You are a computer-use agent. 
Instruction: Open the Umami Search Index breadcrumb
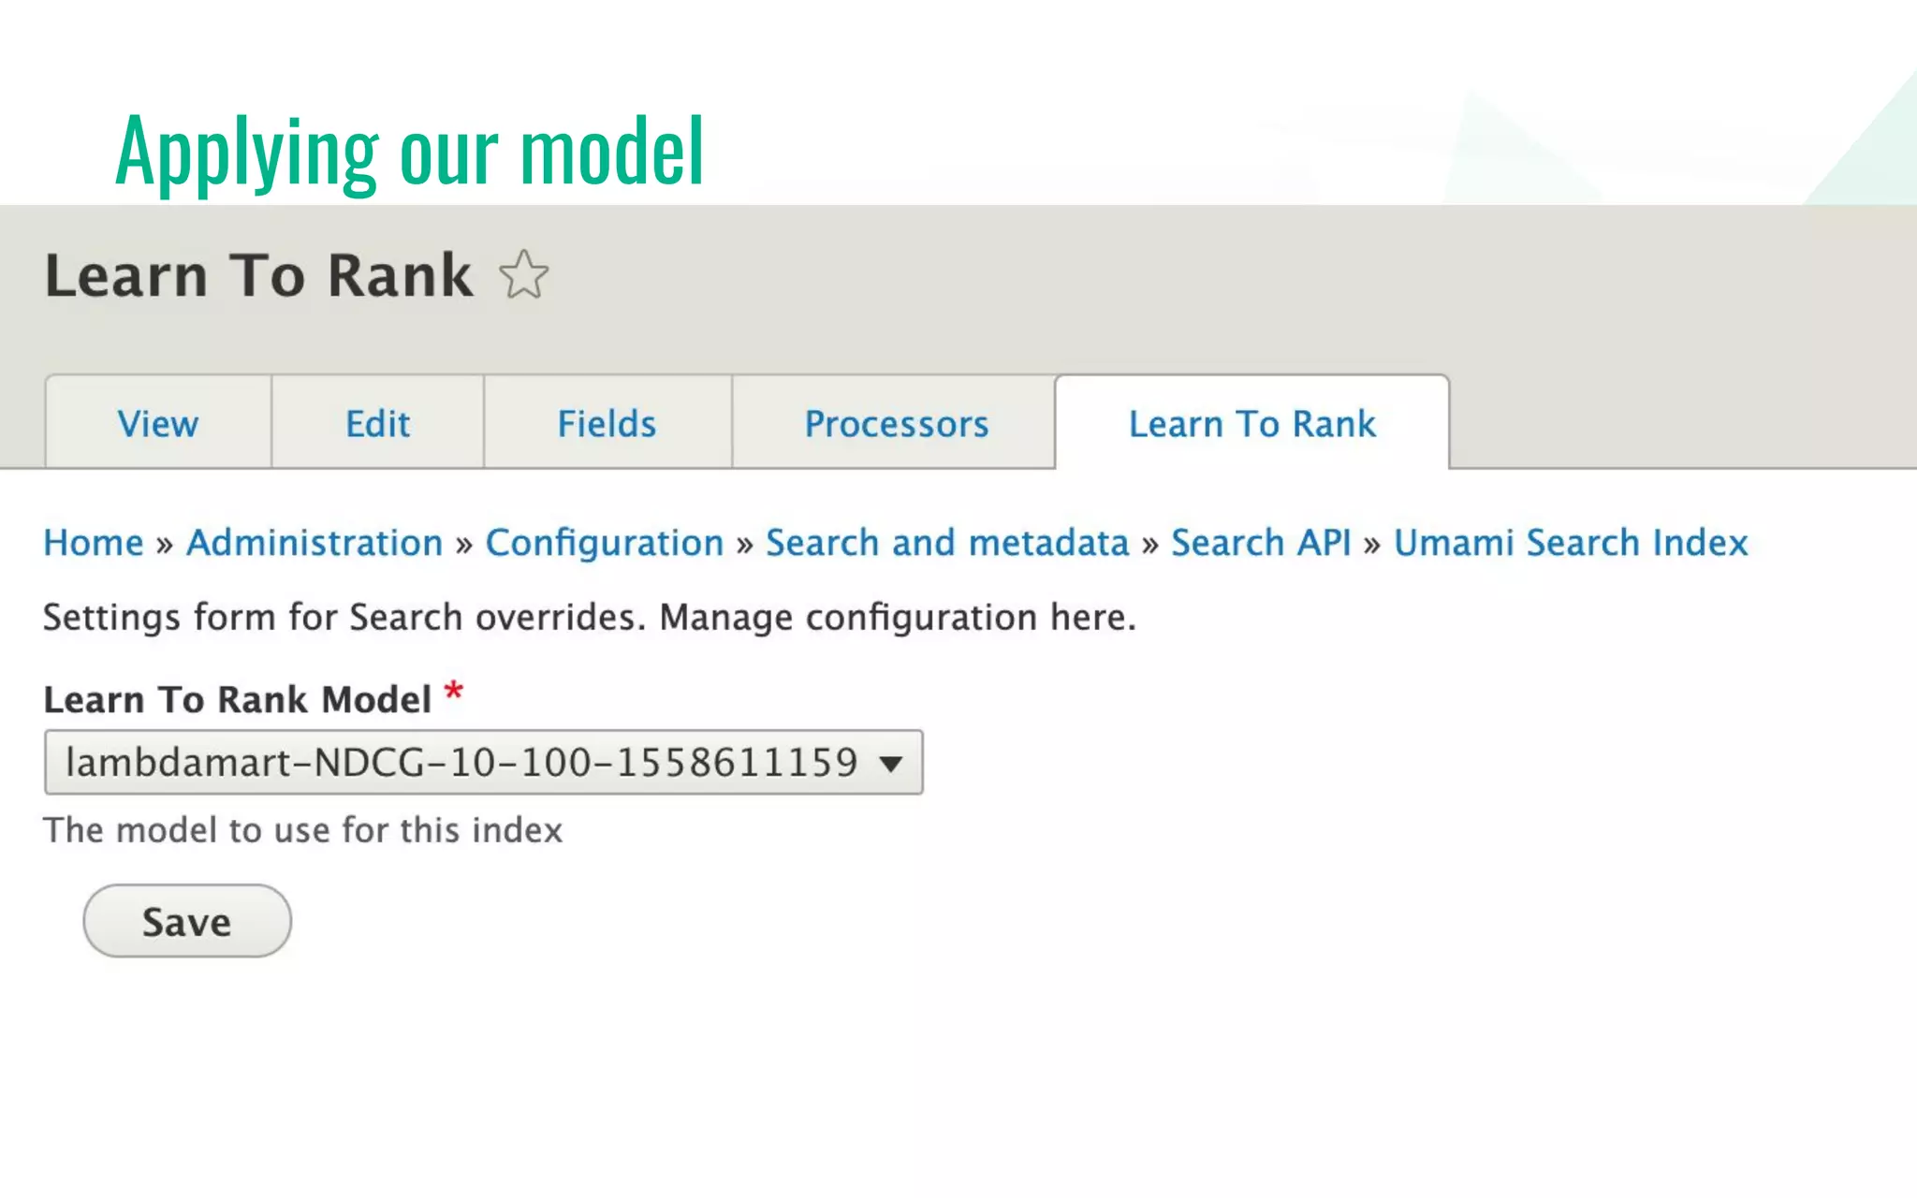pos(1570,543)
